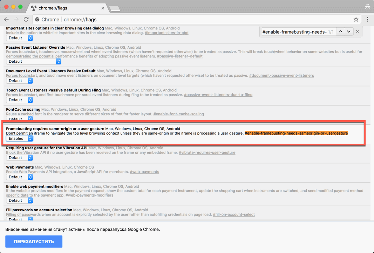Click 'Fill passwords on account selection' heading
This screenshot has height=253, width=374.
[39, 210]
